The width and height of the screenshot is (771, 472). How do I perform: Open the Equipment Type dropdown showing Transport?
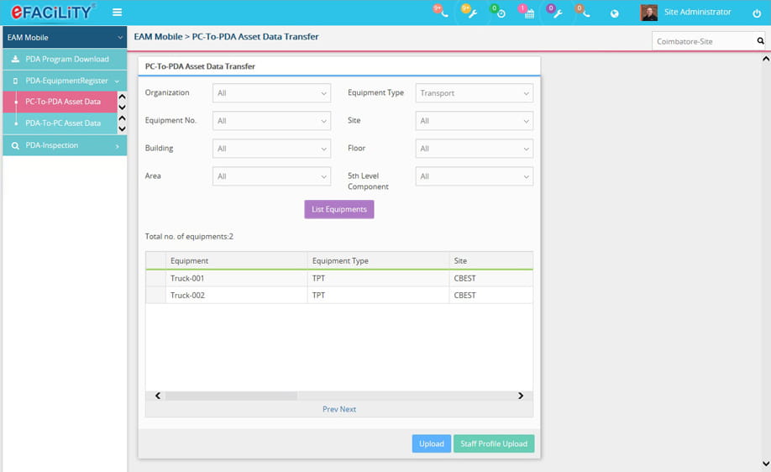(x=474, y=93)
